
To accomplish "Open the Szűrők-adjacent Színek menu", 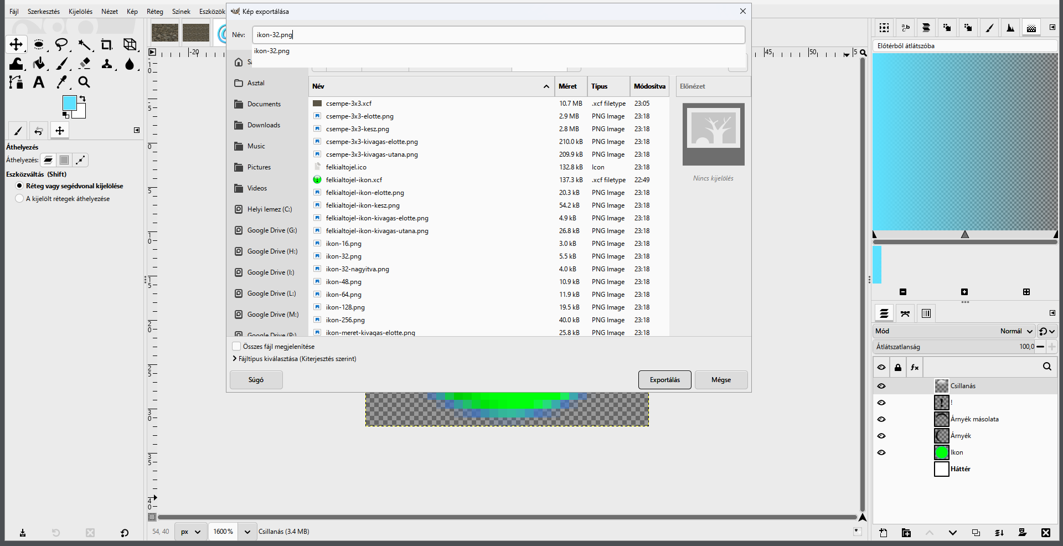I will [181, 11].
